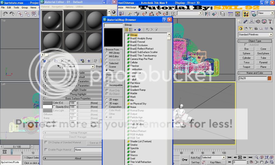Click the Redo arrow in main toolbar

[x=12, y=14]
